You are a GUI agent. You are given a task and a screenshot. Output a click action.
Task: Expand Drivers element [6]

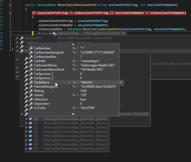pyautogui.click(x=26, y=144)
